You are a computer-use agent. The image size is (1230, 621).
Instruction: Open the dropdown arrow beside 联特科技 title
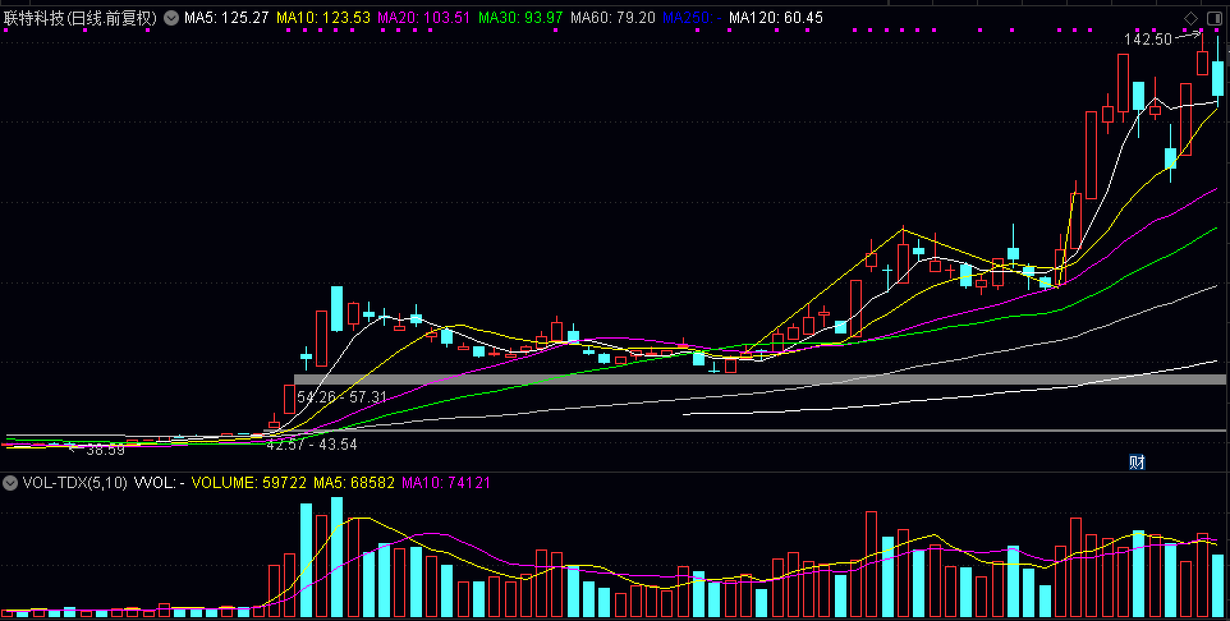pyautogui.click(x=171, y=18)
